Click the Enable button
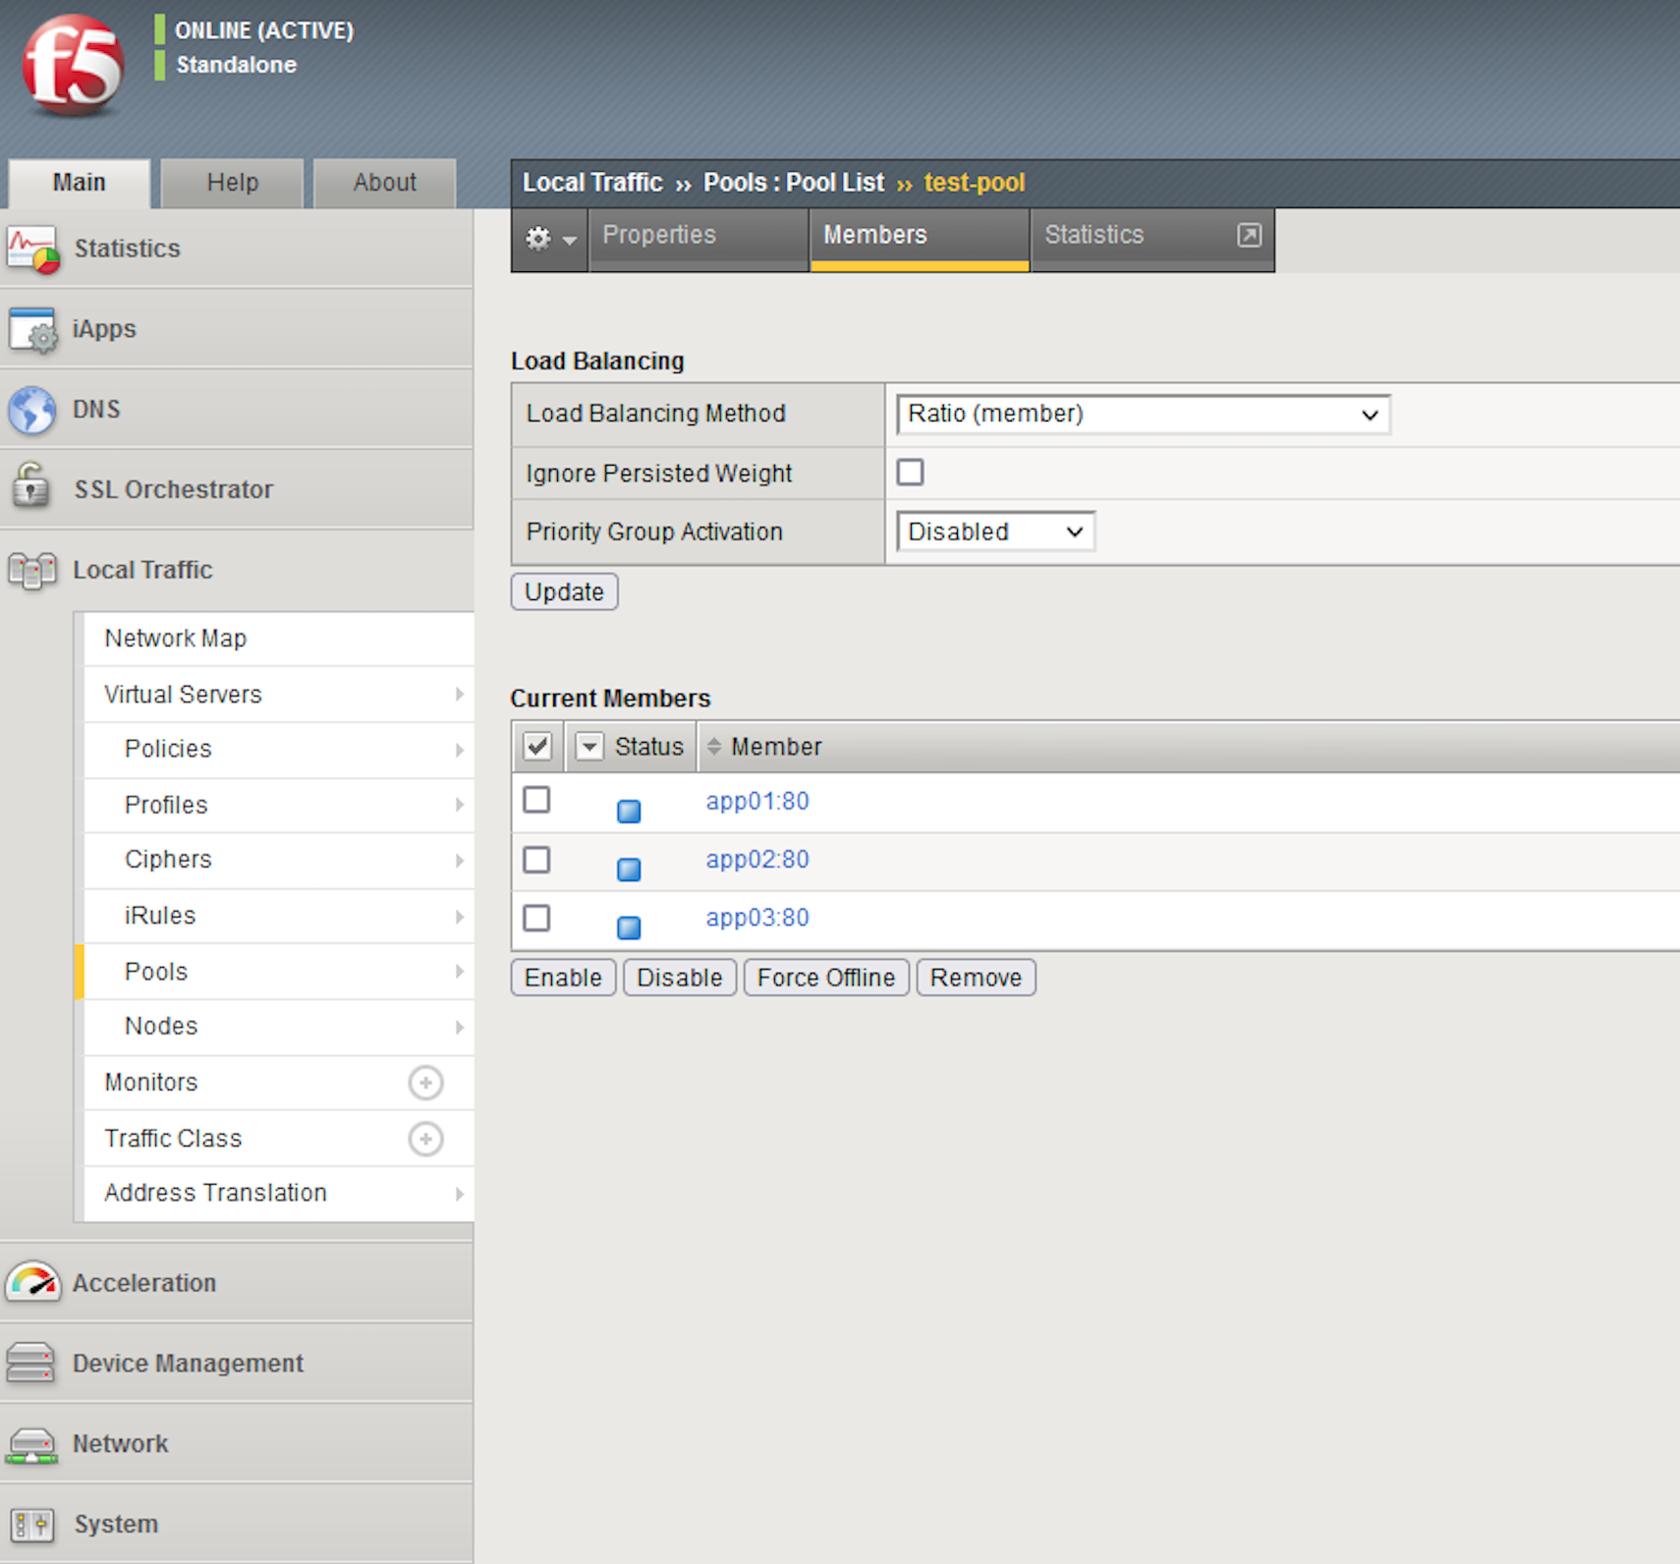Image resolution: width=1680 pixels, height=1564 pixels. [563, 977]
